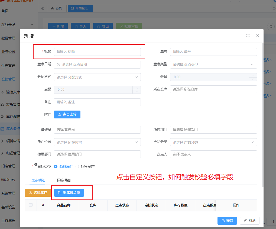Open the 盘点类型 dropdown
Viewport: 276px width, 229px height.
click(x=213, y=64)
